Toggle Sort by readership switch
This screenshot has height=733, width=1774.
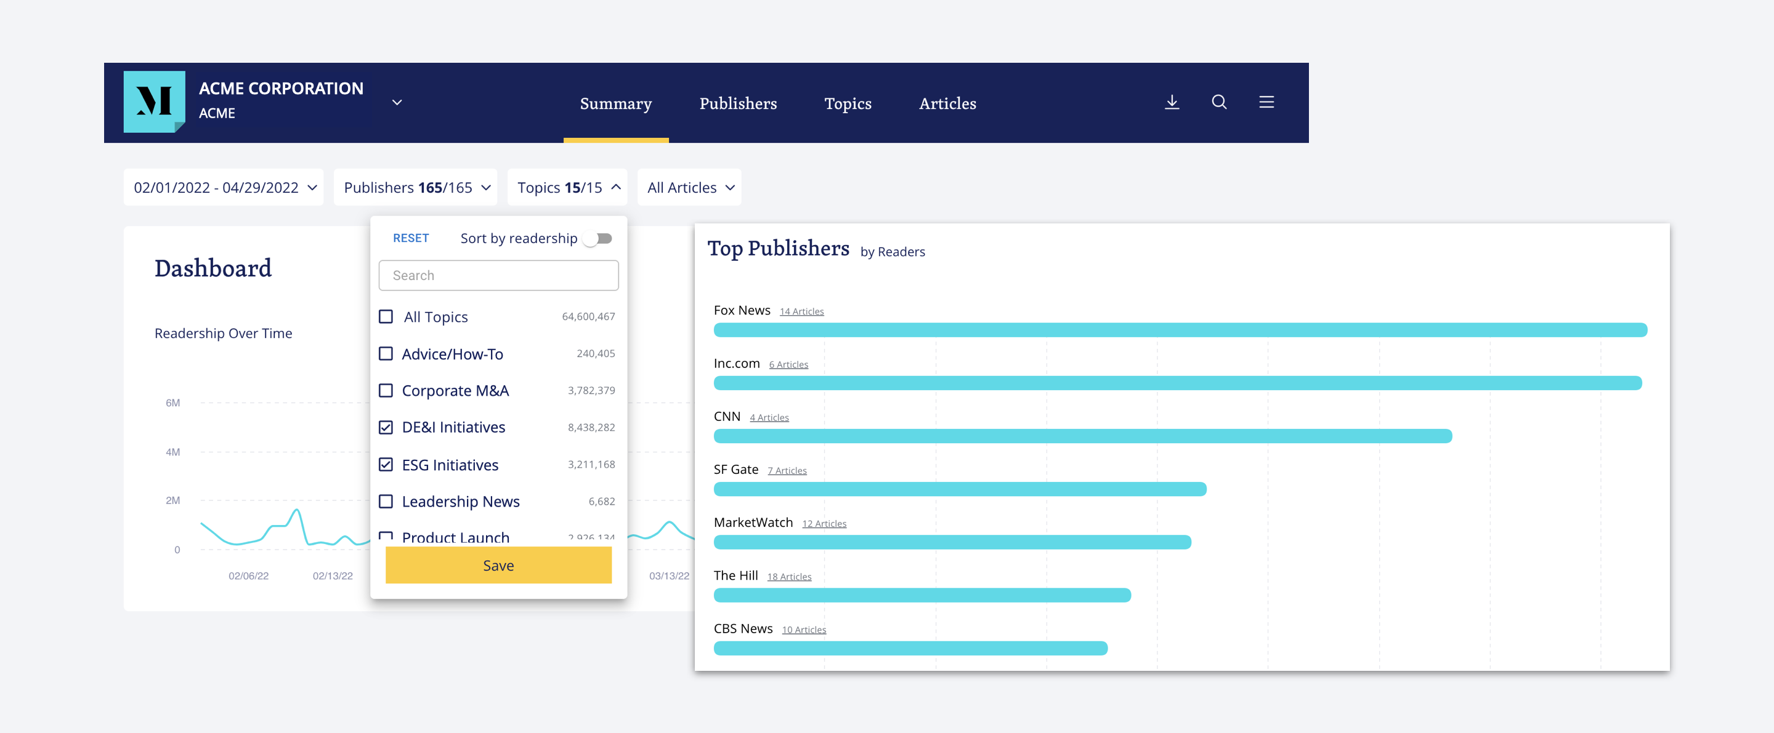(x=597, y=239)
